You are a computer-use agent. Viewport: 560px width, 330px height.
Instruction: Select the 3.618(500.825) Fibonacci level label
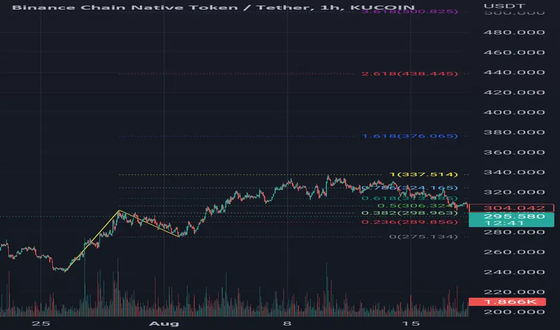tap(410, 11)
